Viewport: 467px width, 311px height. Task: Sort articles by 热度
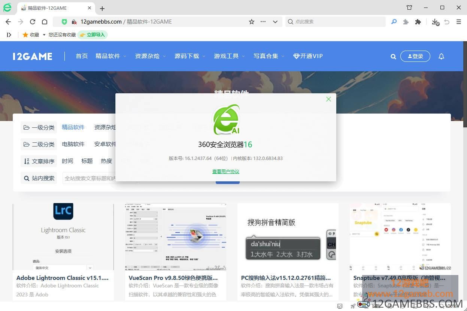pyautogui.click(x=106, y=161)
